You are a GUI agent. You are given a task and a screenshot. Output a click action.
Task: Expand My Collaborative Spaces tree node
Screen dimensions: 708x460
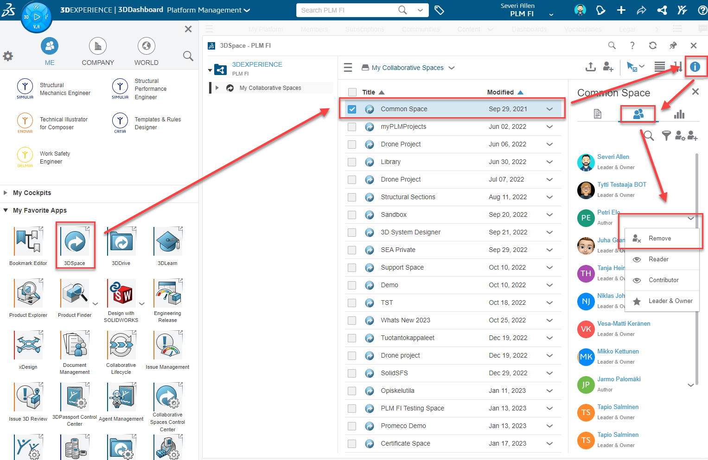click(217, 88)
